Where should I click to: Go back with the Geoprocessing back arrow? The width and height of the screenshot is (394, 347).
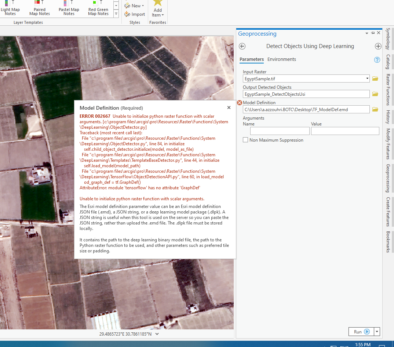click(x=242, y=46)
